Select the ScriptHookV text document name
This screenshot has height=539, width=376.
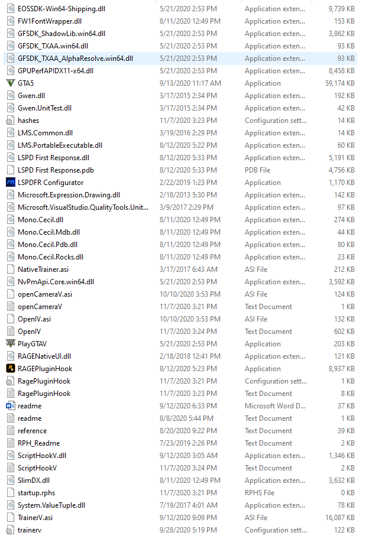coord(37,468)
